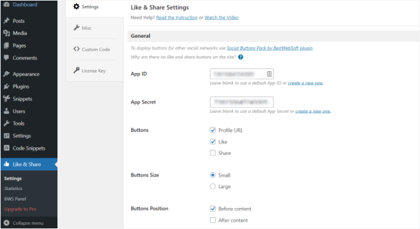Click the Media icon in sidebar
The image size is (420, 229).
[x=6, y=33]
